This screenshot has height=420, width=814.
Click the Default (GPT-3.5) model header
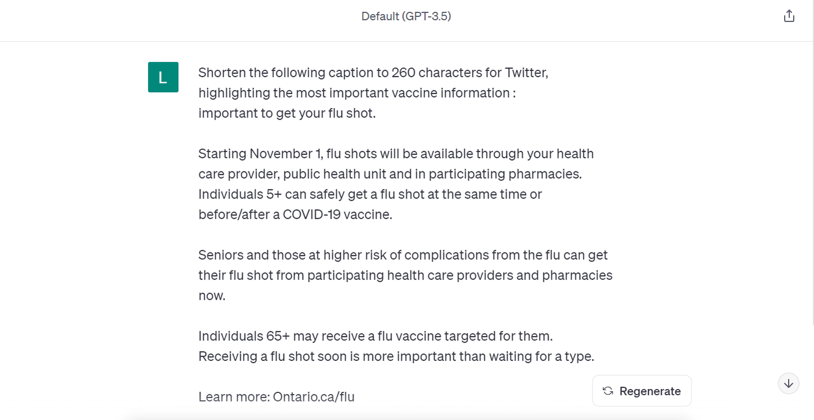[406, 16]
